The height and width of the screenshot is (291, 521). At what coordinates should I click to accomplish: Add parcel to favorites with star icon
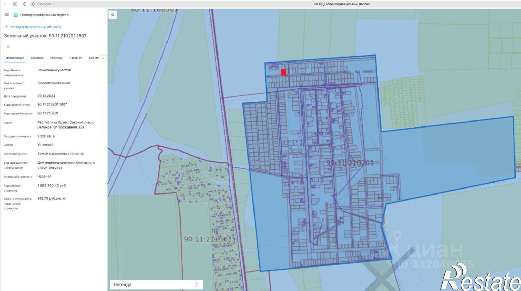pos(8,46)
